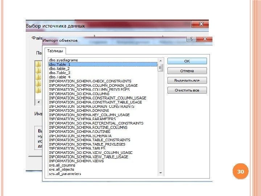The width and height of the screenshot is (261, 196).
Task: Select INFORMATION_SCHEMA.DOMAIN_CONSTRAINTS
Action: tap(103, 106)
